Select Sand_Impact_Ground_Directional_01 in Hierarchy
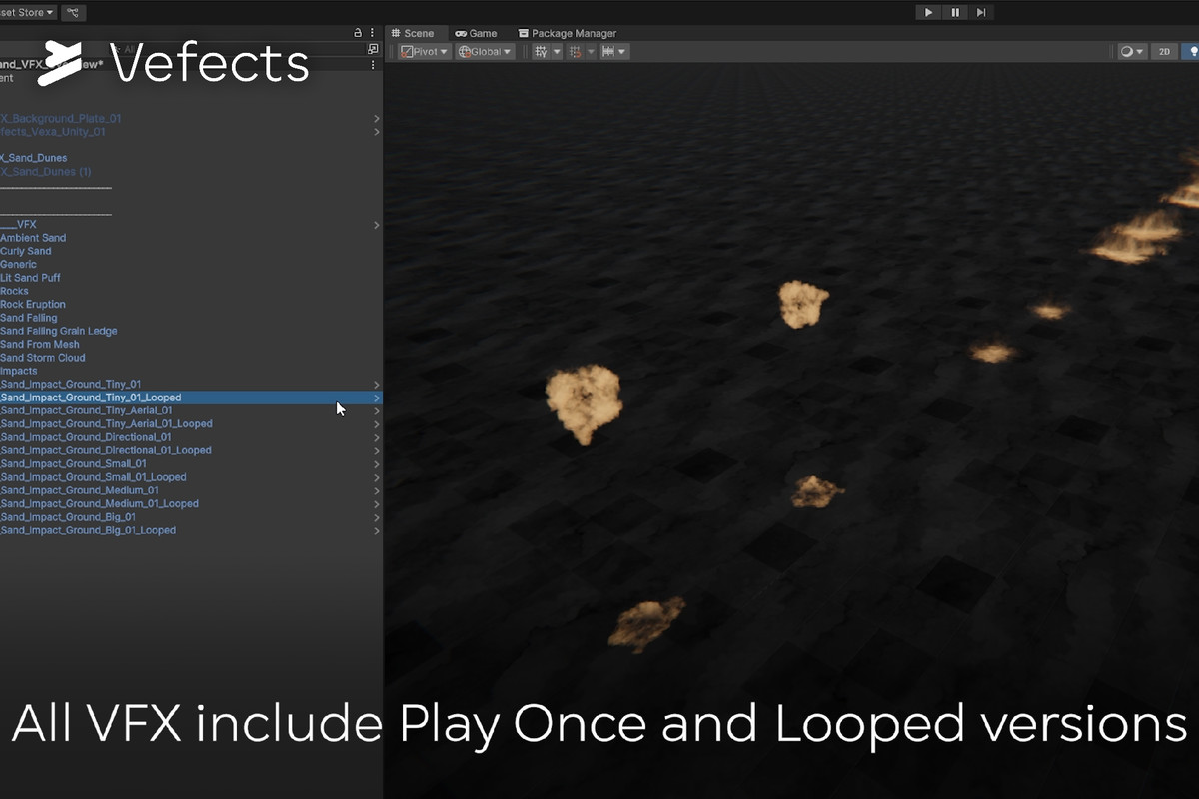Screen dimensions: 1199x799 86,437
